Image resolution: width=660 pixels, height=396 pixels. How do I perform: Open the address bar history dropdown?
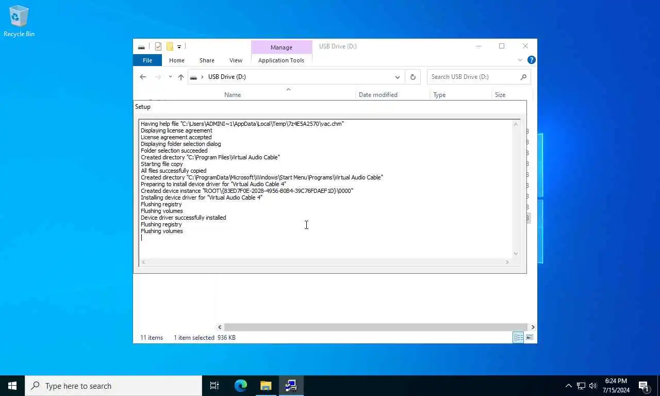click(x=397, y=77)
